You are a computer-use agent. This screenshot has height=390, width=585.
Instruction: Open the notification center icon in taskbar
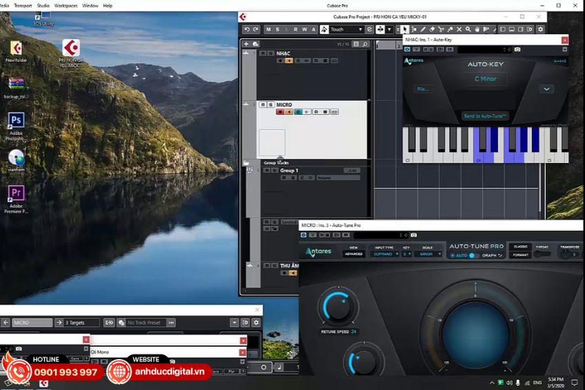click(575, 382)
